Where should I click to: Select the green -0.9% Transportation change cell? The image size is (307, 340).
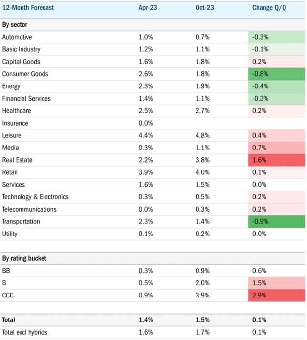(277, 222)
